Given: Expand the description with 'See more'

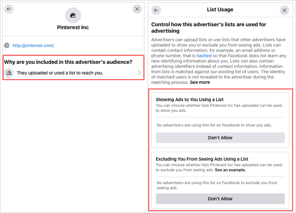Looking at the screenshot, I should click(200, 82).
